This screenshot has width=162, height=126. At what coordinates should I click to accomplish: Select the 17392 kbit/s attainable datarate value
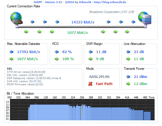point(29,52)
